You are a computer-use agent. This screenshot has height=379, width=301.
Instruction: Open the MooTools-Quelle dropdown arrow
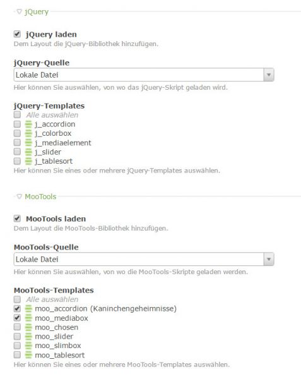click(269, 259)
